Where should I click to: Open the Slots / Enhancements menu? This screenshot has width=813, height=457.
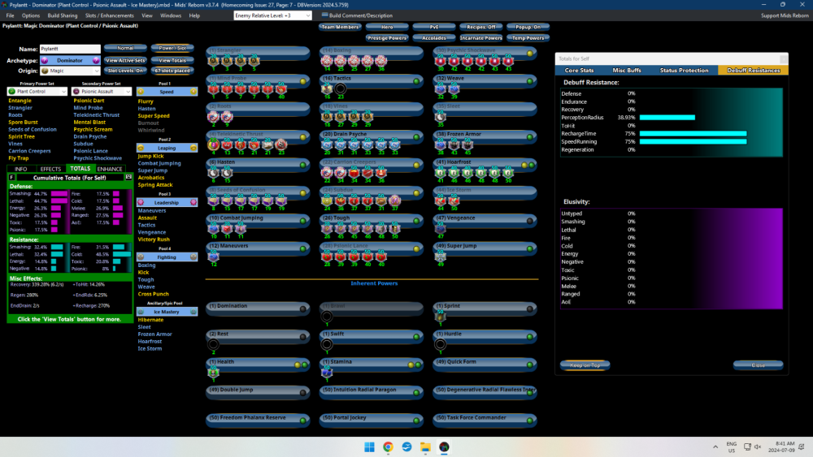click(x=110, y=15)
